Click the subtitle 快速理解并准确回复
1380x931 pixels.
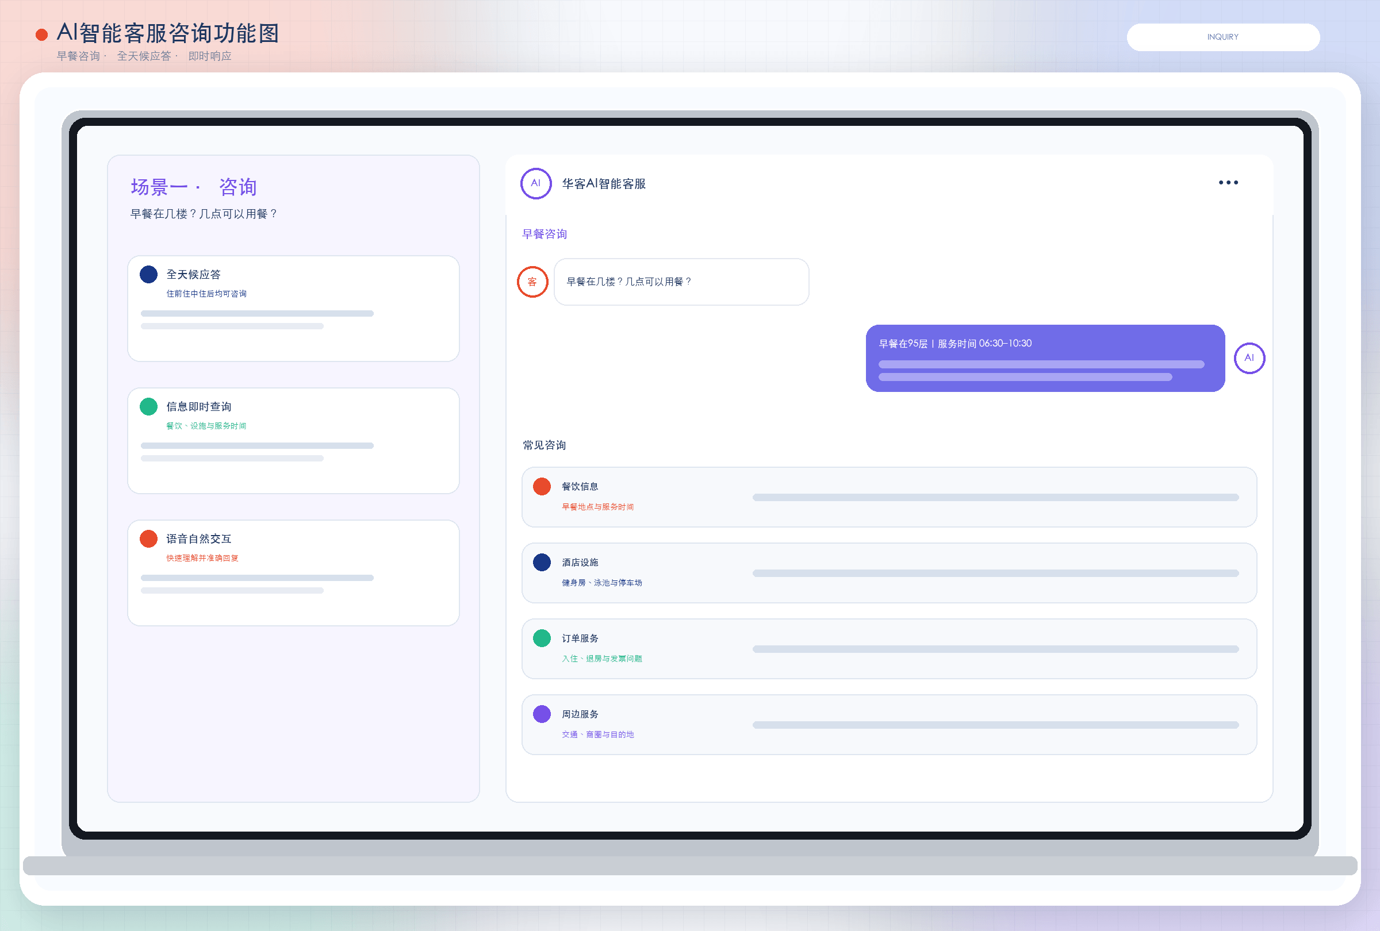click(202, 559)
